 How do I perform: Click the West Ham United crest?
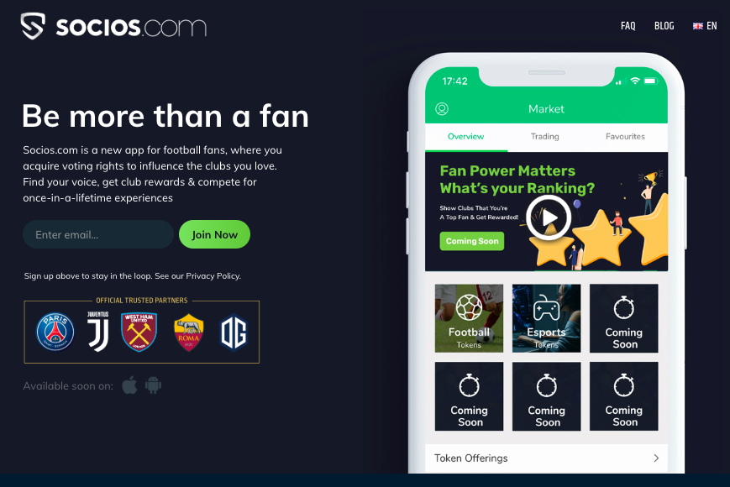[139, 332]
